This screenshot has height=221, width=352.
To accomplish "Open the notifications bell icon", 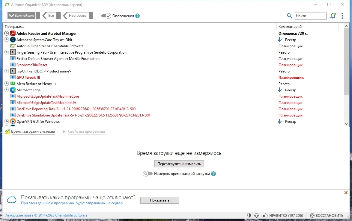I will 333,16.
